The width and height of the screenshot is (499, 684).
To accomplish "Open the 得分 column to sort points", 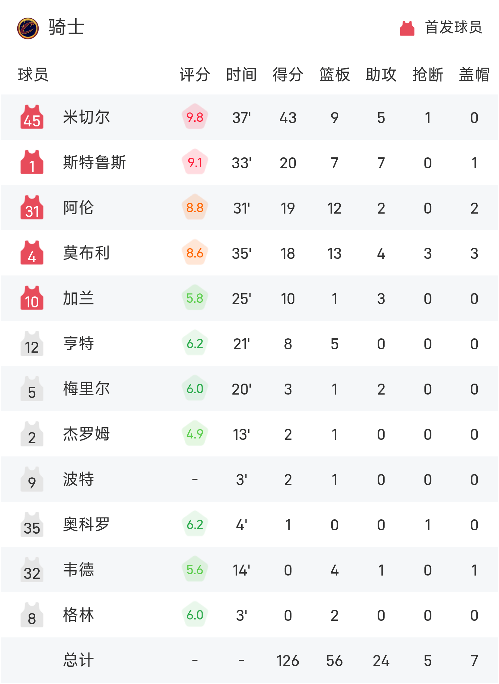I will 286,75.
